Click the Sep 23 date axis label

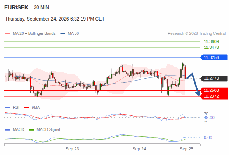(x=72, y=149)
